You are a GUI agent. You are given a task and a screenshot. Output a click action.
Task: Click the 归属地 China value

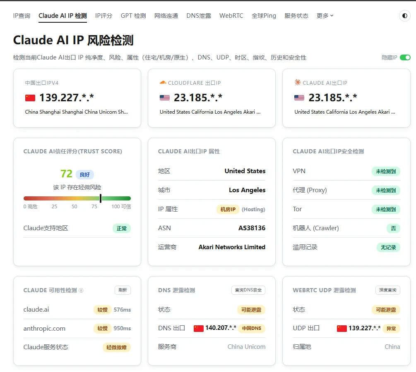(392, 347)
